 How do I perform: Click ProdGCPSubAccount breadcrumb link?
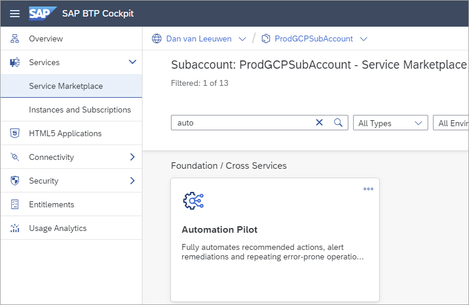click(314, 38)
